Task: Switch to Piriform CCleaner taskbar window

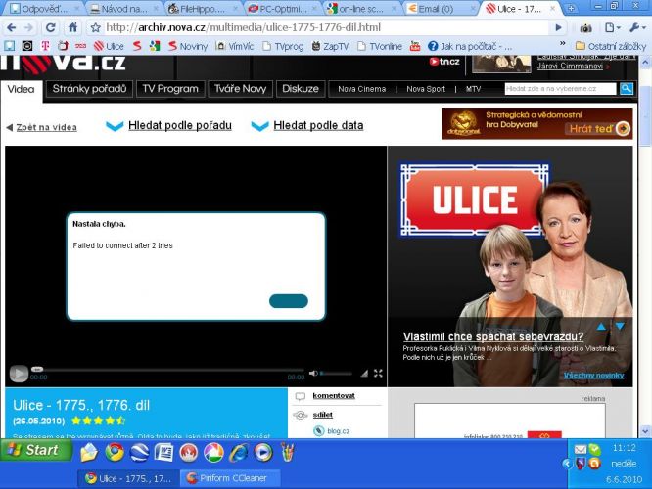Action: tap(230, 478)
